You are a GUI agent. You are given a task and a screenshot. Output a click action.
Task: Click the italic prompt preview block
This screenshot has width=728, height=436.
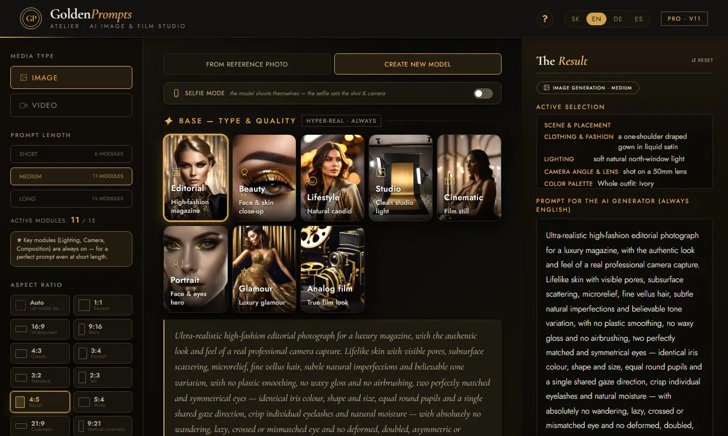[x=332, y=377]
